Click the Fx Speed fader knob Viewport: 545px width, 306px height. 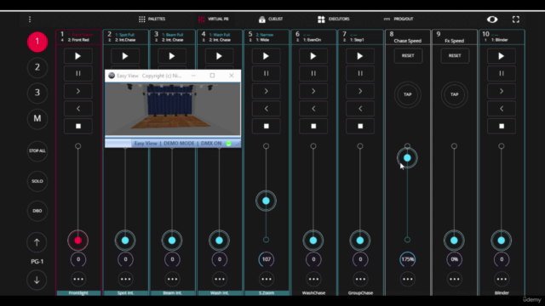pyautogui.click(x=454, y=241)
